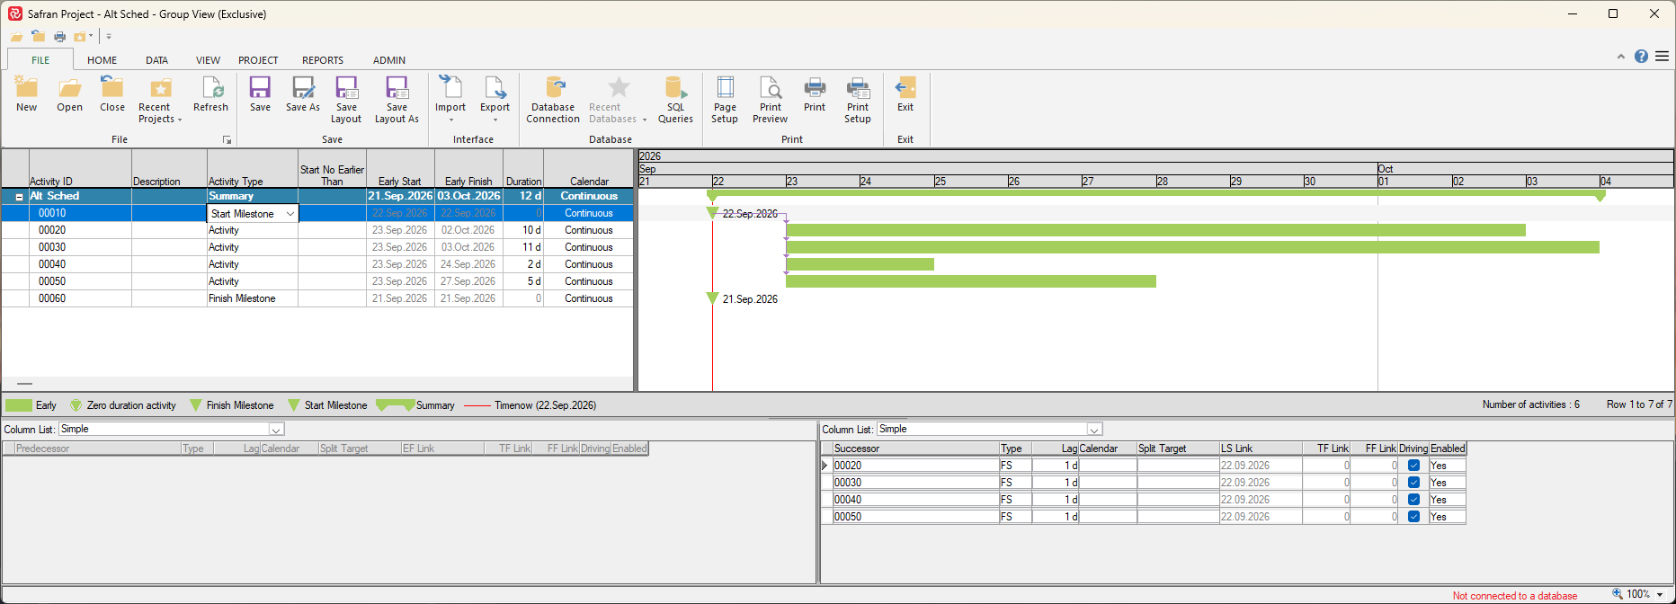Open the successor Column List dropdown
Viewport: 1676px width, 604px height.
click(x=1094, y=430)
